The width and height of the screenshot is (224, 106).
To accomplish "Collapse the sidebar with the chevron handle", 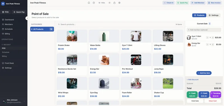I will (27, 18).
